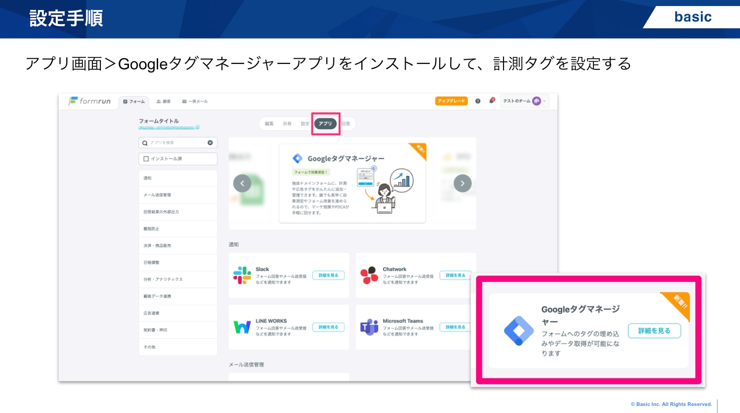Screen dimensions: 740x413
Task: Open the notifications bell
Action: point(491,101)
